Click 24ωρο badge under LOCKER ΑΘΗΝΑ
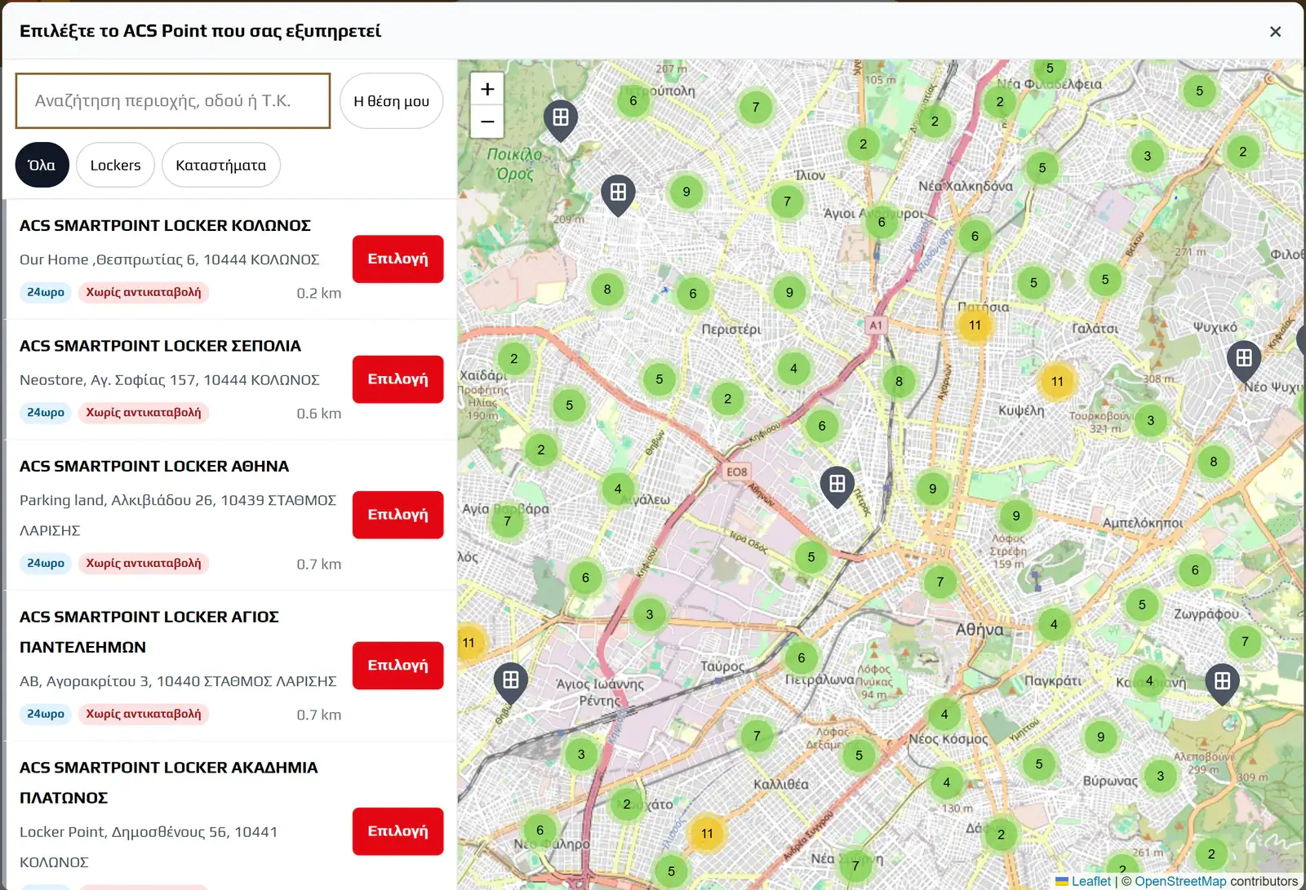 [x=46, y=563]
